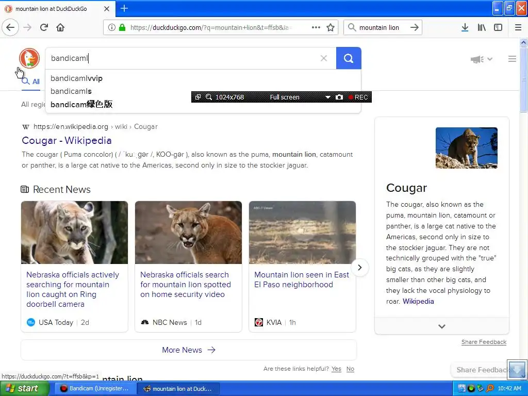Viewport: 528px width, 396px height.
Task: Click Share Feedback under Cougar panel
Action: click(484, 342)
